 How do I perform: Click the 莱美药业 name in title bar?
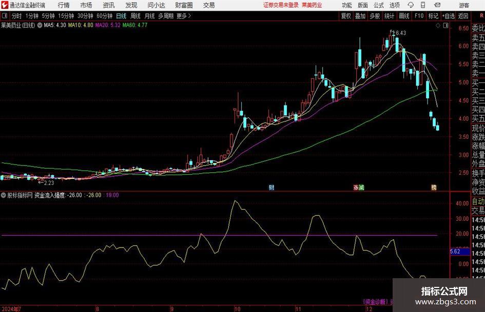coord(312,5)
